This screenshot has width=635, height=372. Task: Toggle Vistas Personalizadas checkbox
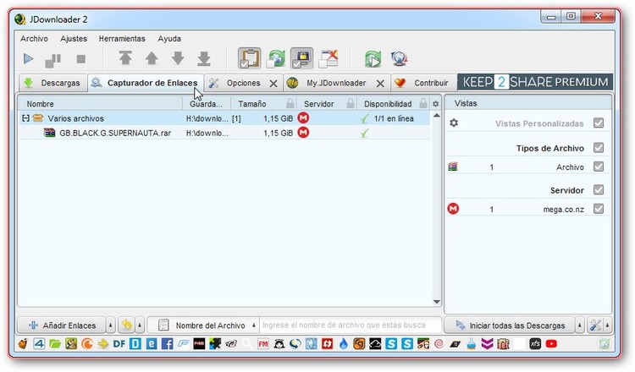pyautogui.click(x=599, y=123)
